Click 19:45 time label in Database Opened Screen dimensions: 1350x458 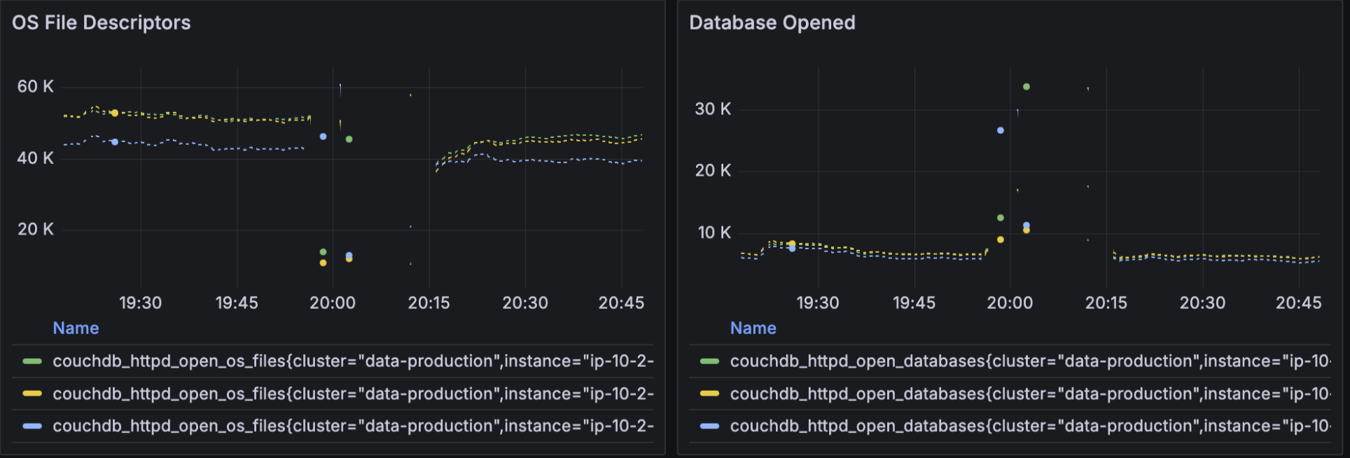click(914, 303)
